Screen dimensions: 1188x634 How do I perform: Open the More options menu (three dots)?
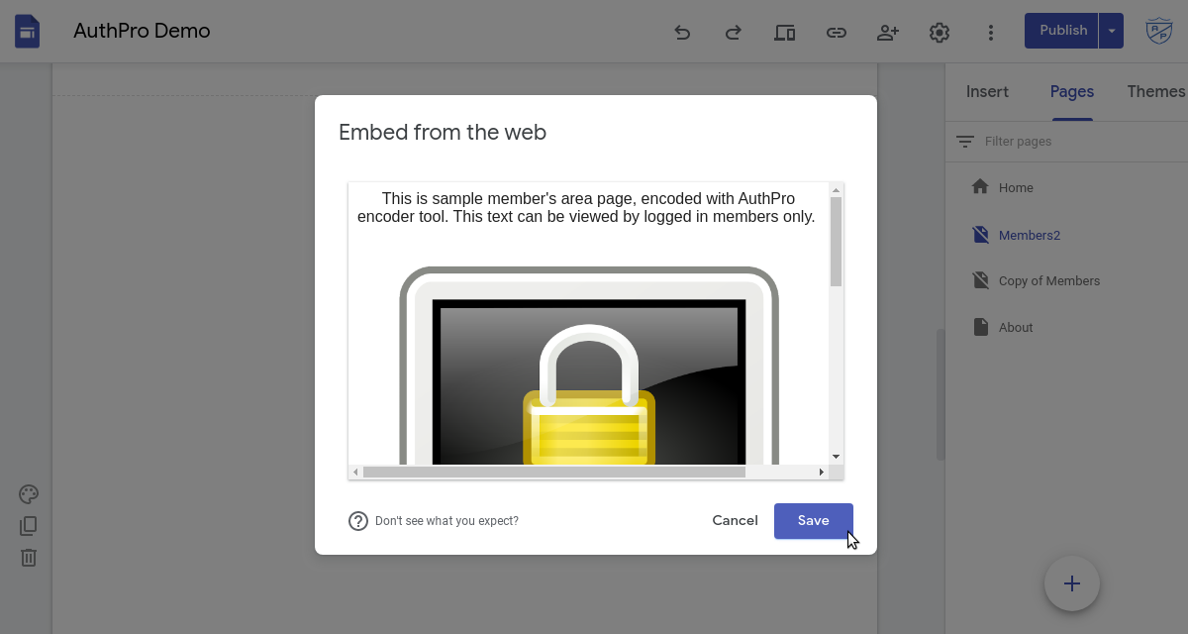tap(991, 32)
